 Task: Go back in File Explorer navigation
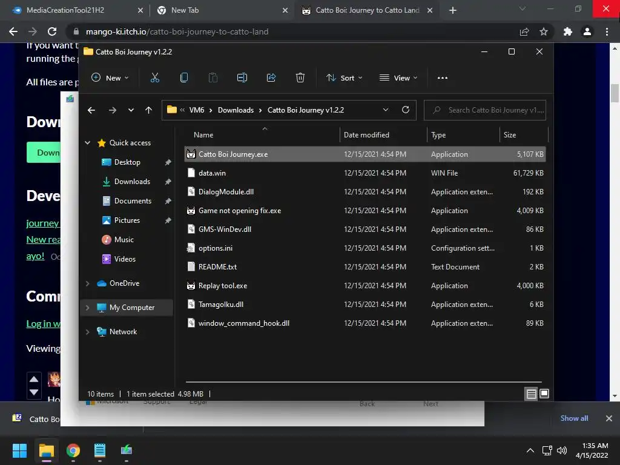[91, 110]
